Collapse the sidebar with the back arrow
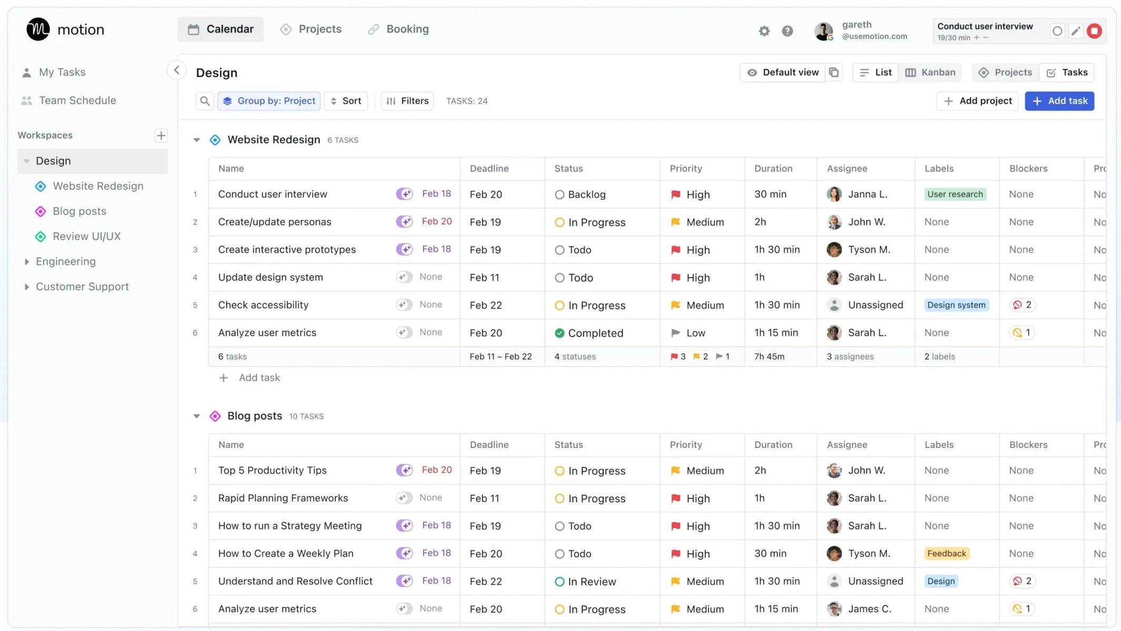Screen dimensions: 1121x631 176,69
